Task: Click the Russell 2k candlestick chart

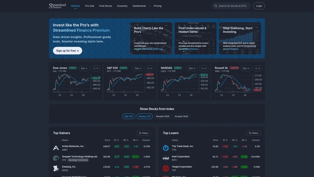Action: 234,83
